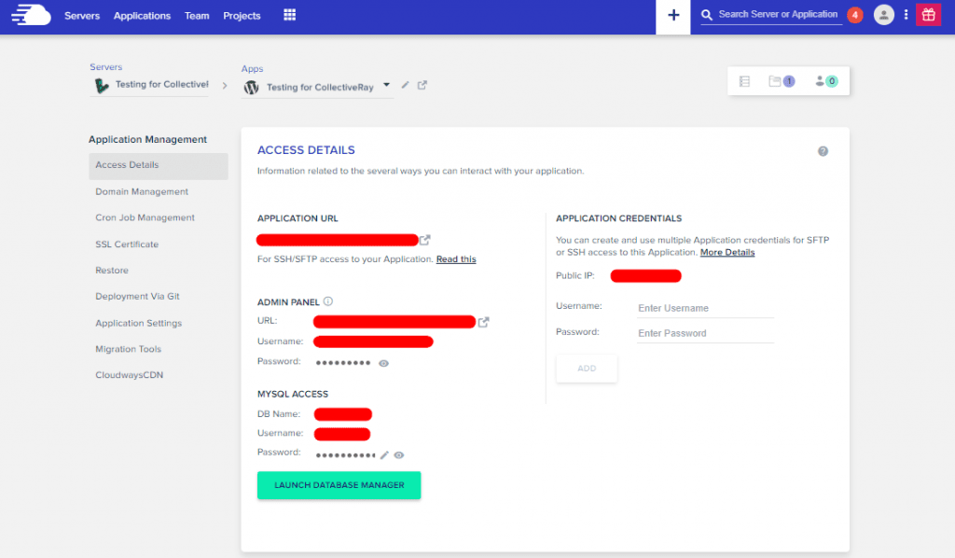The height and width of the screenshot is (558, 955).
Task: Click the redacted DB Name value
Action: click(343, 414)
